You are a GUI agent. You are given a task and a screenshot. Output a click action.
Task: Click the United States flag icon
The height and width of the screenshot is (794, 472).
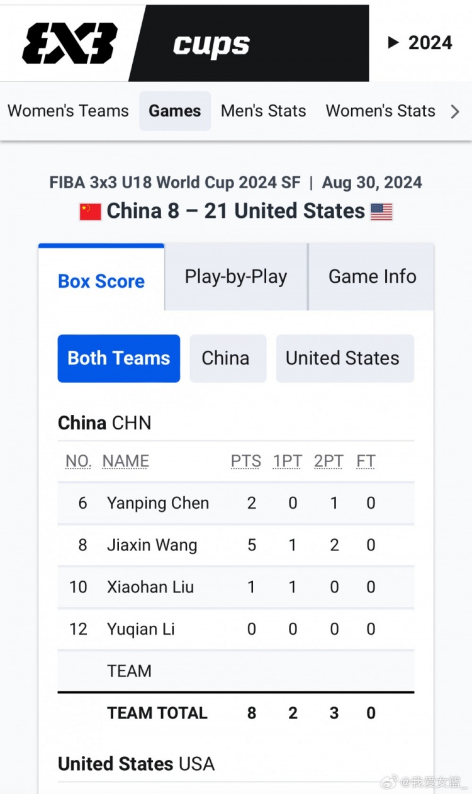tap(381, 212)
